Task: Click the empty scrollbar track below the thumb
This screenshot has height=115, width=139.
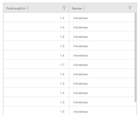Action: tap(135, 109)
